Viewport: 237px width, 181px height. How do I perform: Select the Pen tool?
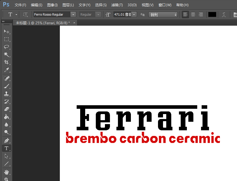coord(6,141)
